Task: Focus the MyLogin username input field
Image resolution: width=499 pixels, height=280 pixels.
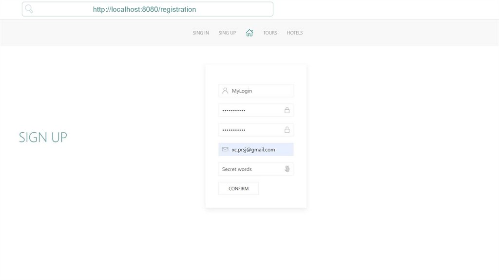Action: 256,91
